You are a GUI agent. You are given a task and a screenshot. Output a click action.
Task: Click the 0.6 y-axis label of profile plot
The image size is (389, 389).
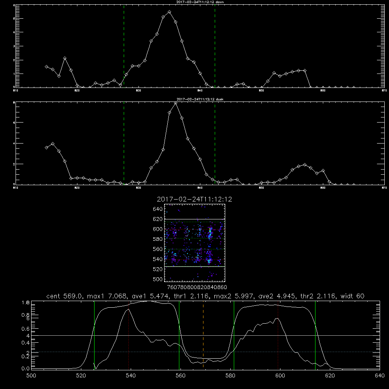tap(26, 329)
